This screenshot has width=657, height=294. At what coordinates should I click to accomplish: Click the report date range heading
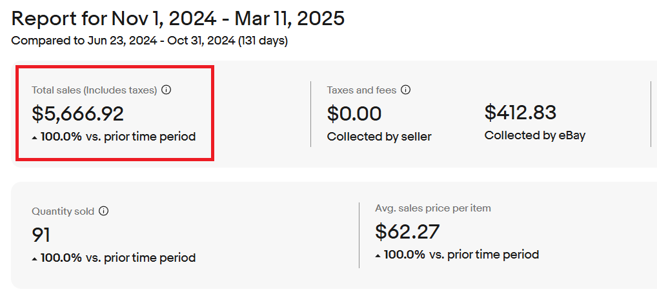point(178,19)
